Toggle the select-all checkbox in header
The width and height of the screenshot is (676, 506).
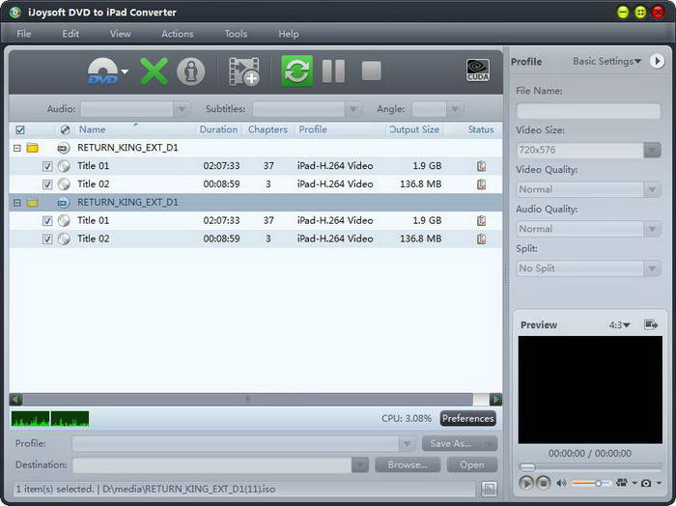(x=20, y=129)
